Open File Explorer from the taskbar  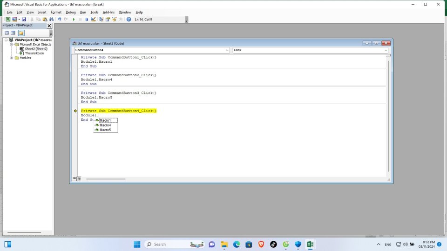coord(224,244)
